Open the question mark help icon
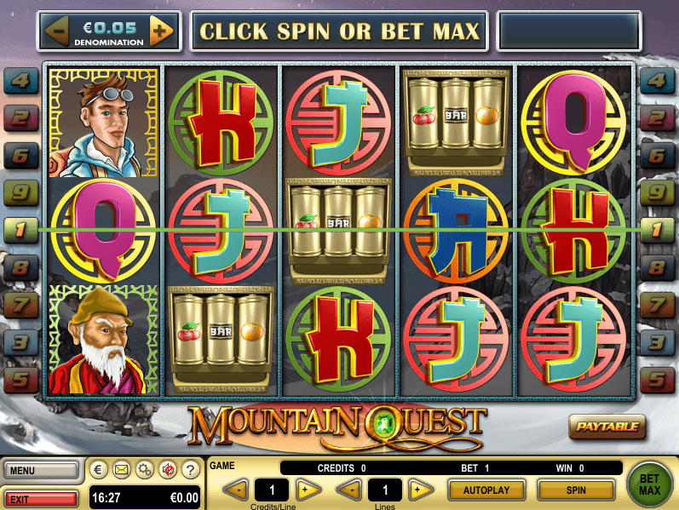The height and width of the screenshot is (510, 679). point(190,470)
